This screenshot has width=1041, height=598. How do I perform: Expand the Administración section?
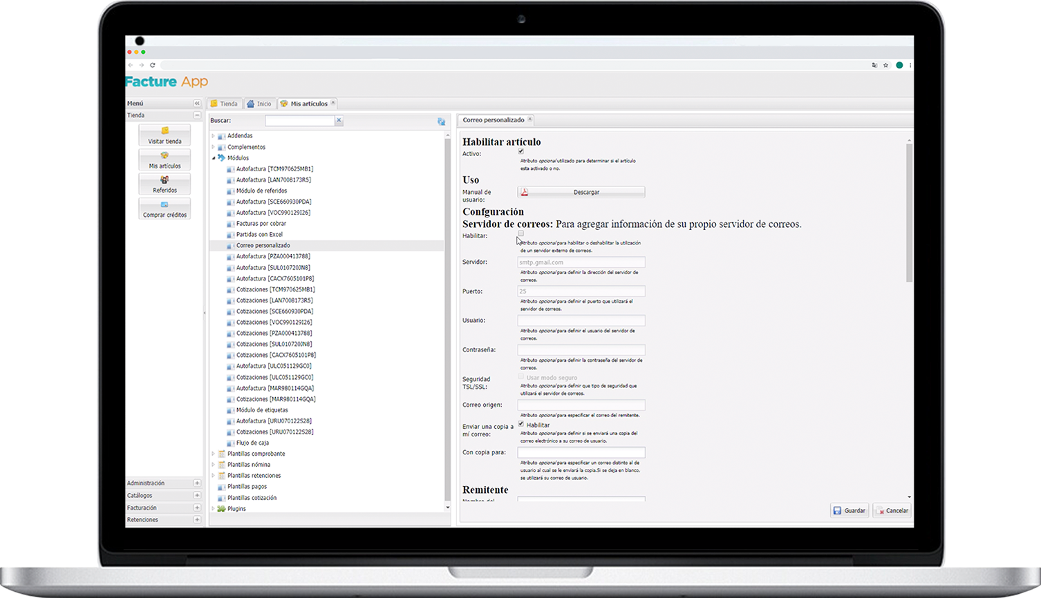pyautogui.click(x=197, y=483)
